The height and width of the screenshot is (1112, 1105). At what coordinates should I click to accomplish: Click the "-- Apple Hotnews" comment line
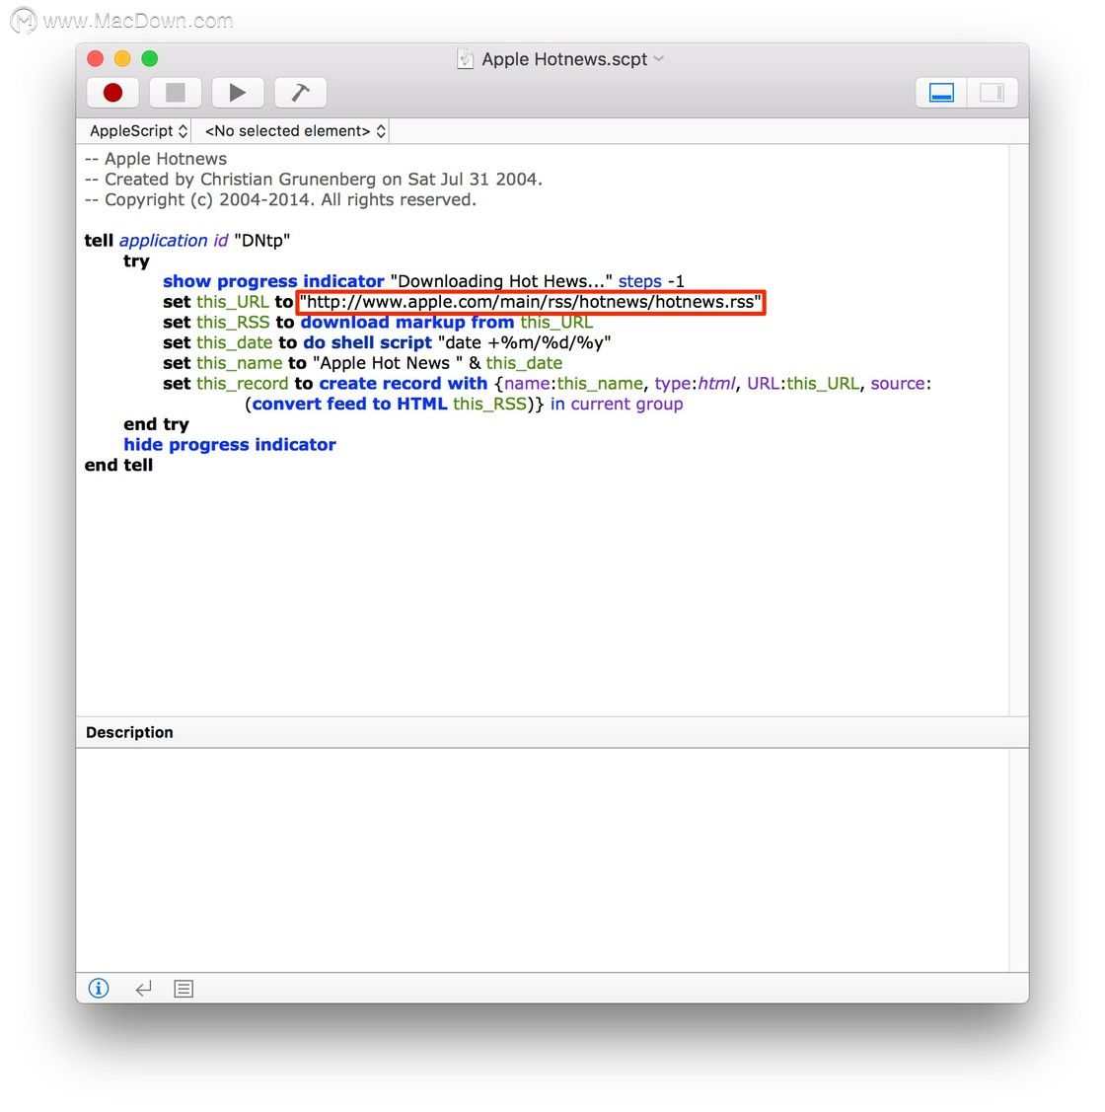[156, 159]
